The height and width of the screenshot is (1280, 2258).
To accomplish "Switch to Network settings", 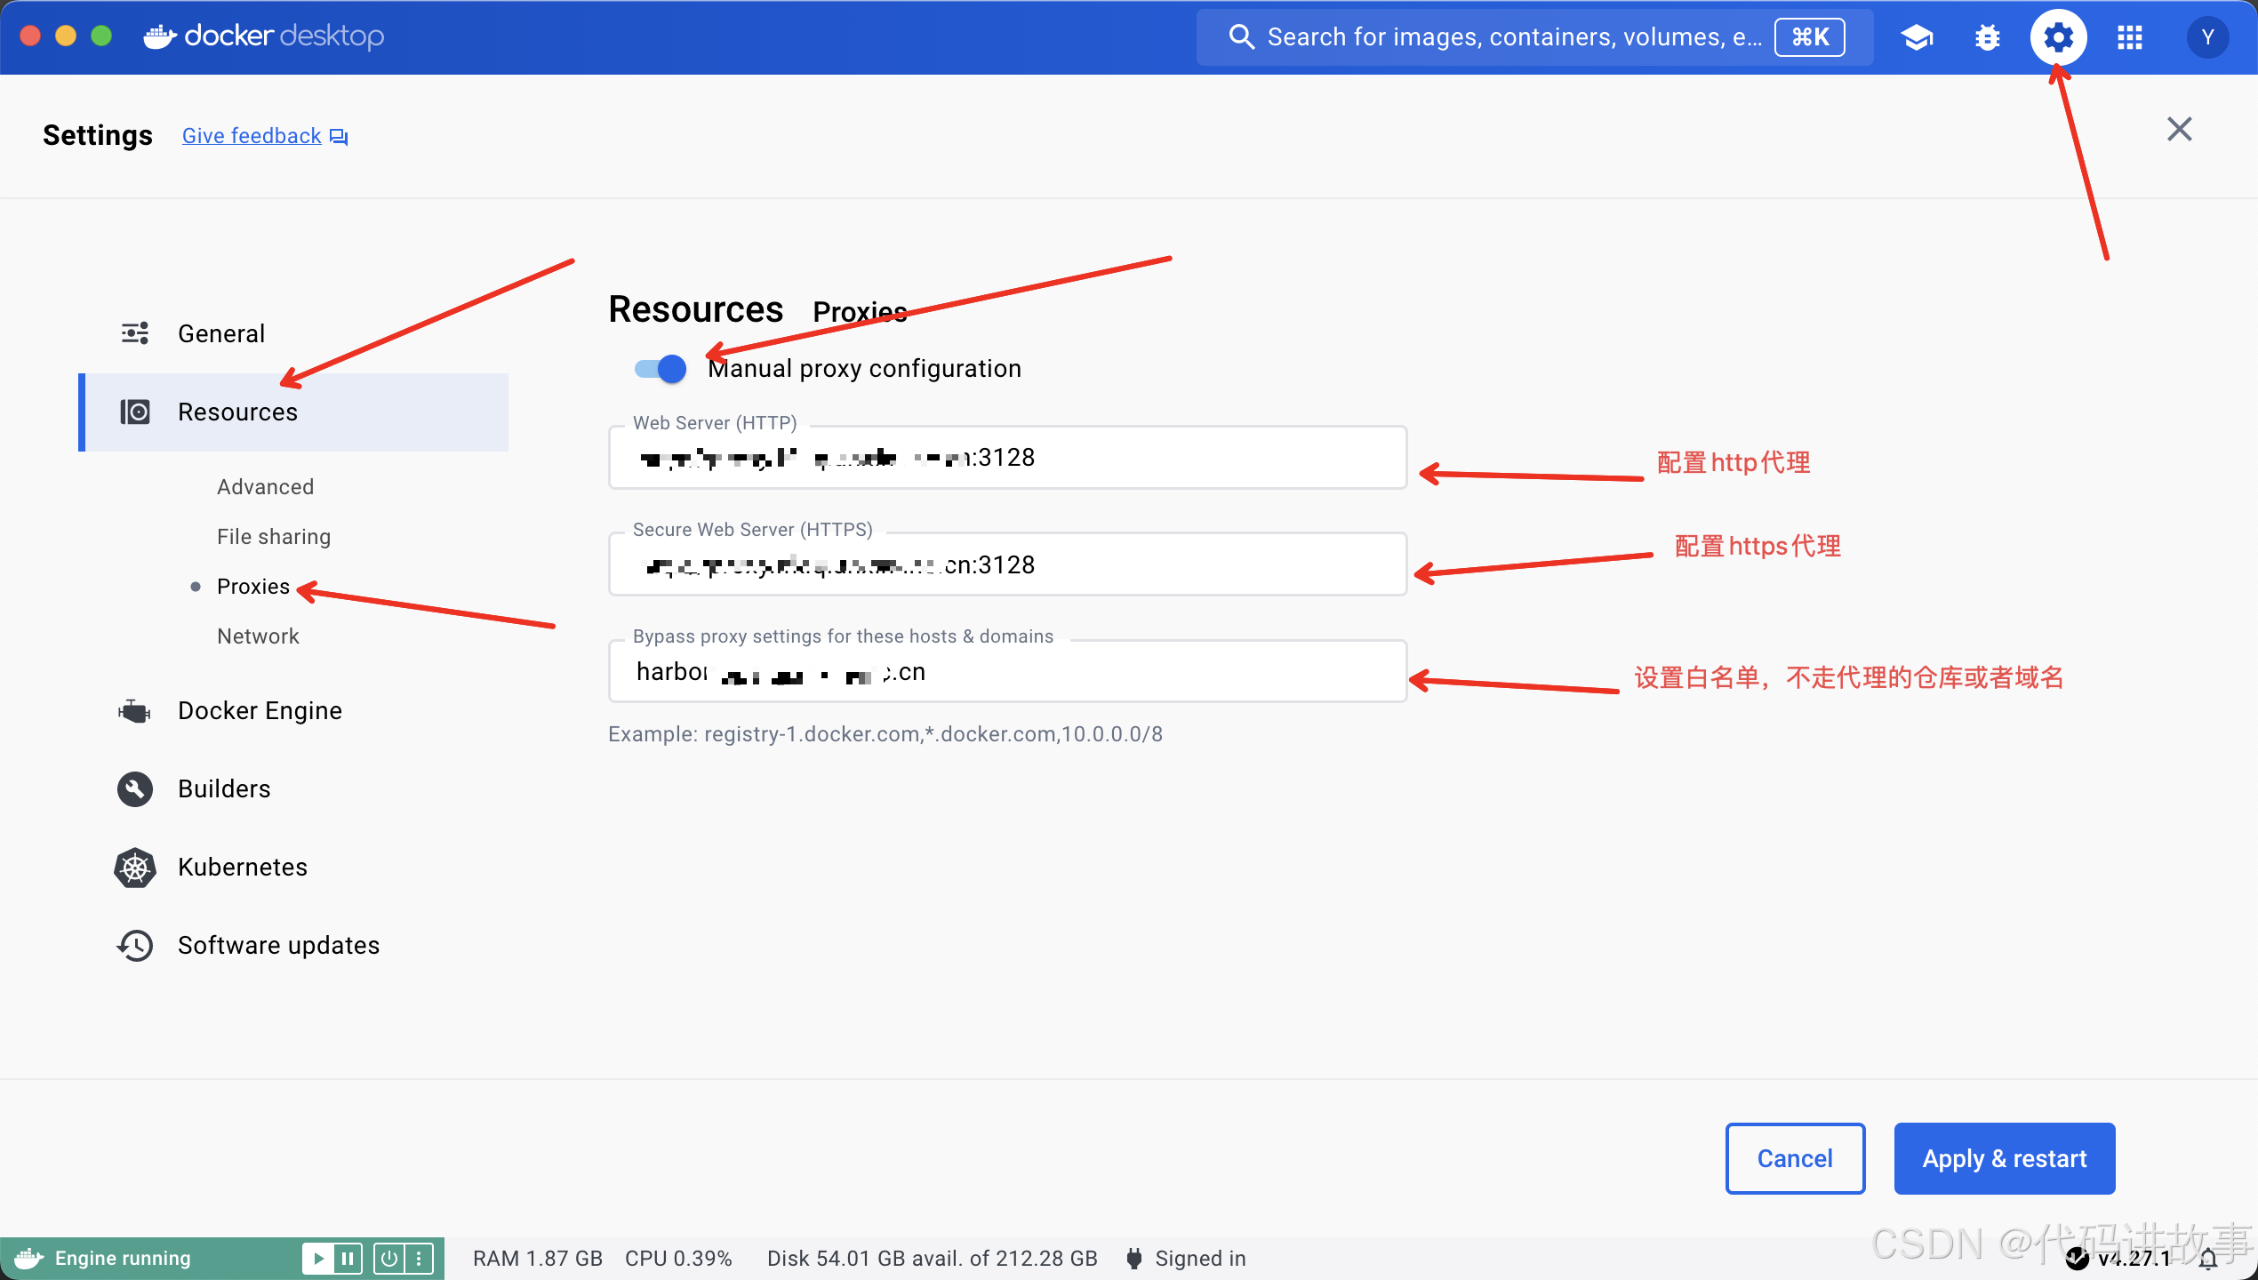I will click(258, 636).
